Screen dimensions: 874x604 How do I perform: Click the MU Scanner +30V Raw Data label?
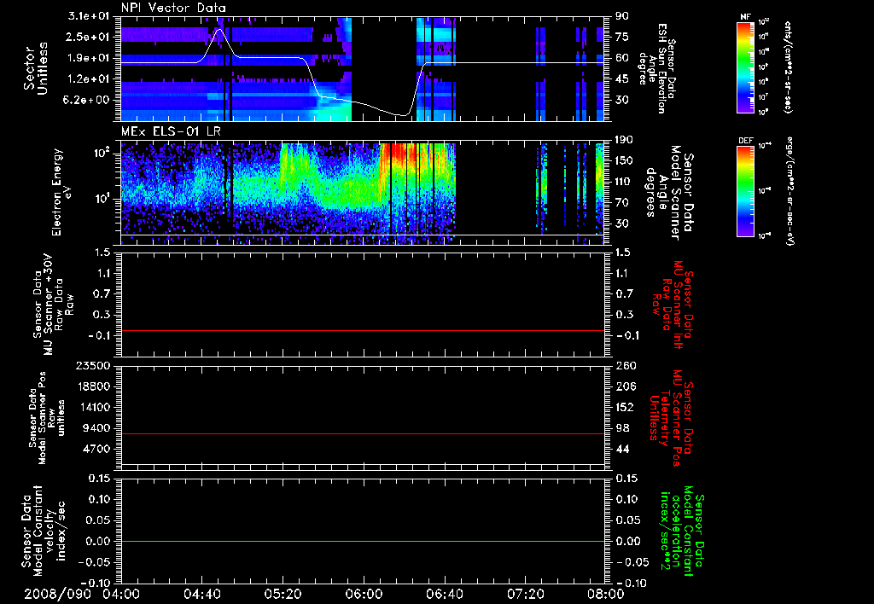52,305
